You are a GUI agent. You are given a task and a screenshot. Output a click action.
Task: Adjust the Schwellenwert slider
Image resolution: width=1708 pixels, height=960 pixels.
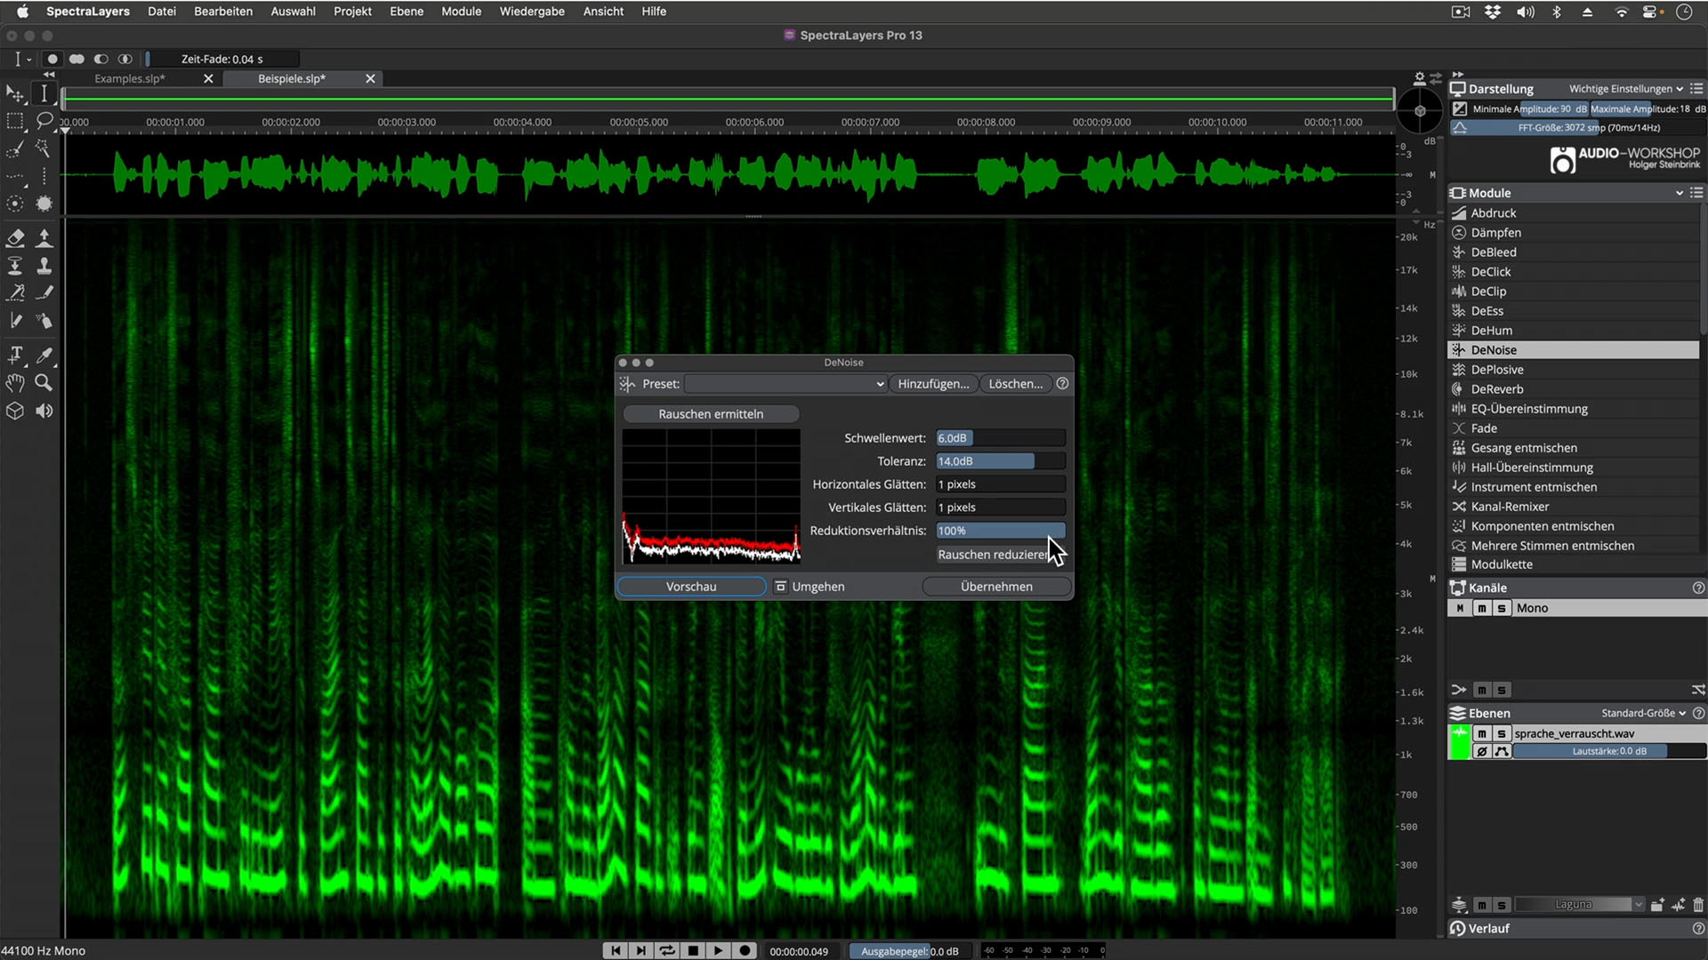(x=1001, y=438)
